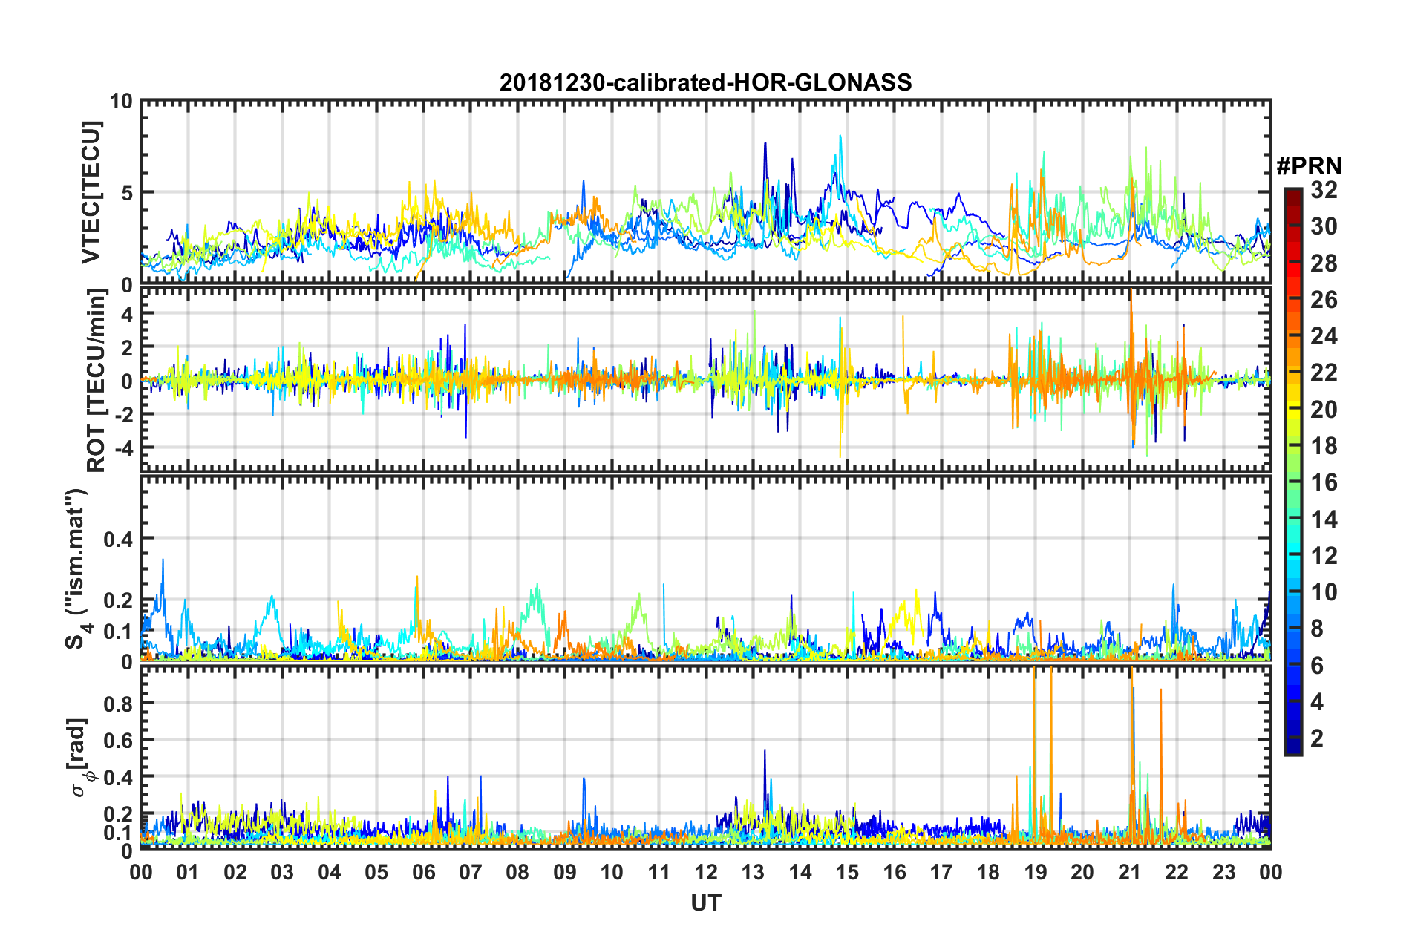Screen dimensions: 1412x944
Task: Click inside the VTEC plot panel
Action: (706, 191)
